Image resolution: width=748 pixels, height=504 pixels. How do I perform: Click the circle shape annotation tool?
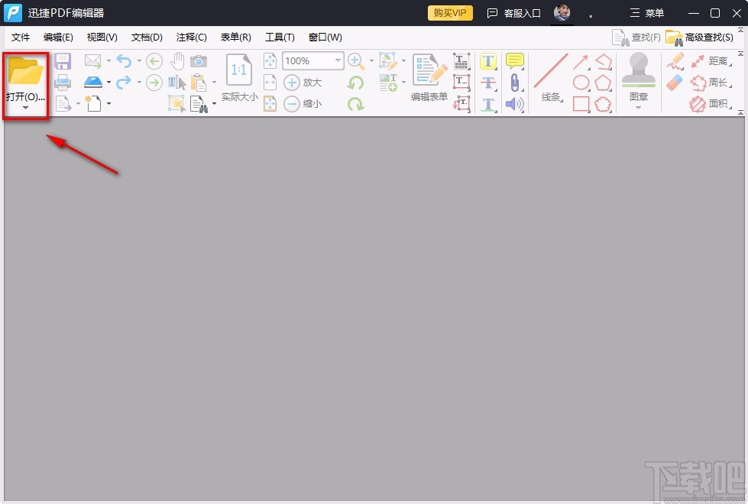[581, 82]
